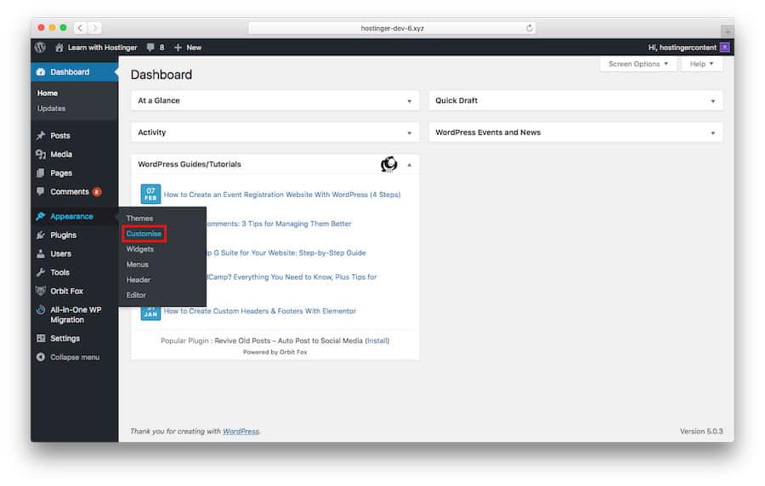Click the Comments speech bubble icon in sidebar
Screen dimensions: 765x486
pyautogui.click(x=41, y=191)
